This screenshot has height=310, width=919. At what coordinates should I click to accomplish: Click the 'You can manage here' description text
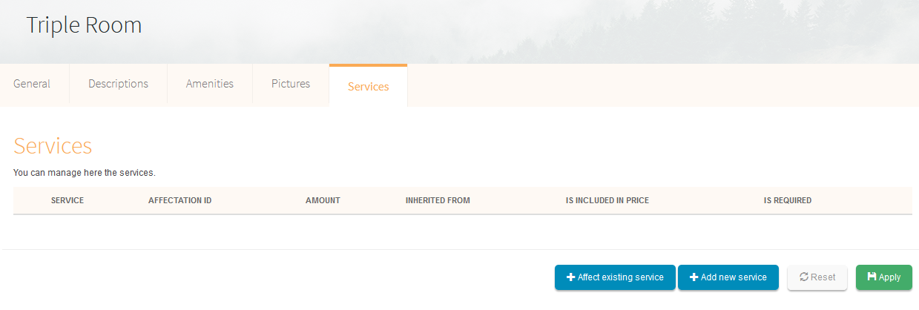[x=84, y=173]
